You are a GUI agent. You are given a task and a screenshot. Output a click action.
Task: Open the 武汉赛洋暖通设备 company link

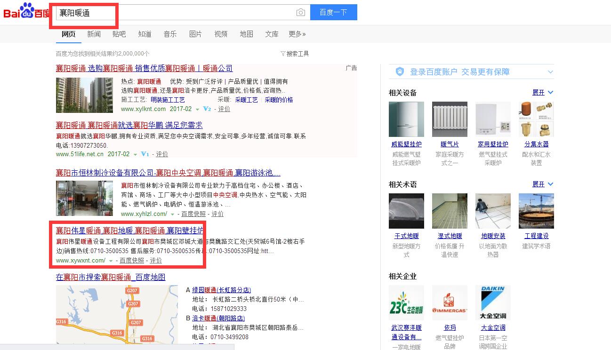[x=406, y=332]
